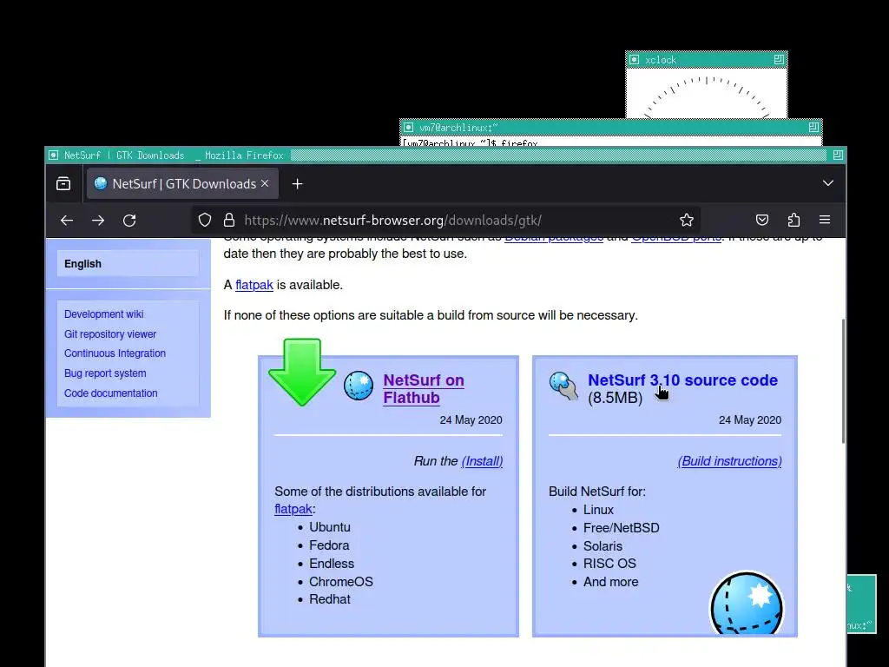889x667 pixels.
Task: Maximize the vm7@archlinux terminal window
Action: (813, 127)
